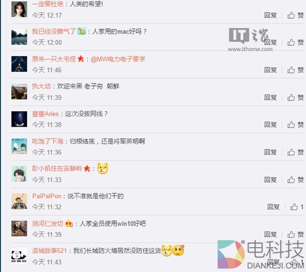Reply to 原来一只大毛怪's comment
This screenshot has width=306, height=272.
(270, 70)
